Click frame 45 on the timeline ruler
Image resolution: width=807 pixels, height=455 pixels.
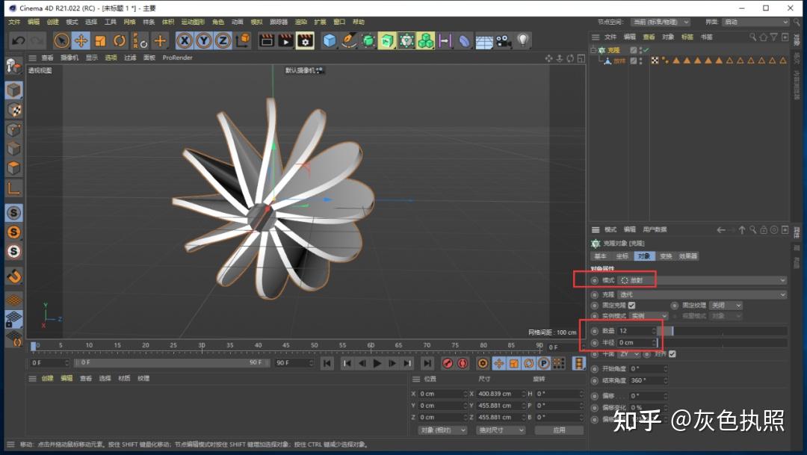point(286,345)
